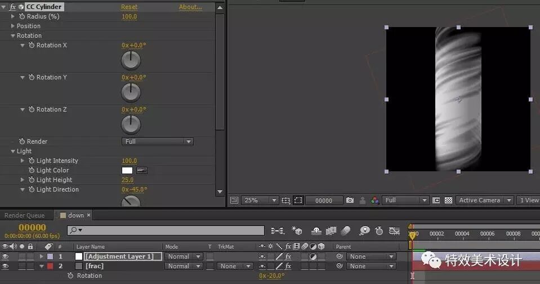Toggle the transparency grid checkerboard icon
Image resolution: width=540 pixels, height=284 pixels.
click(x=448, y=200)
